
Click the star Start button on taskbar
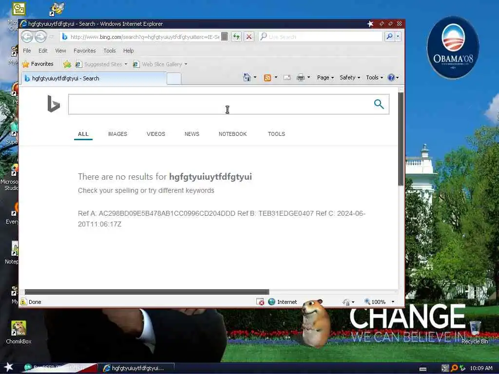point(9,367)
